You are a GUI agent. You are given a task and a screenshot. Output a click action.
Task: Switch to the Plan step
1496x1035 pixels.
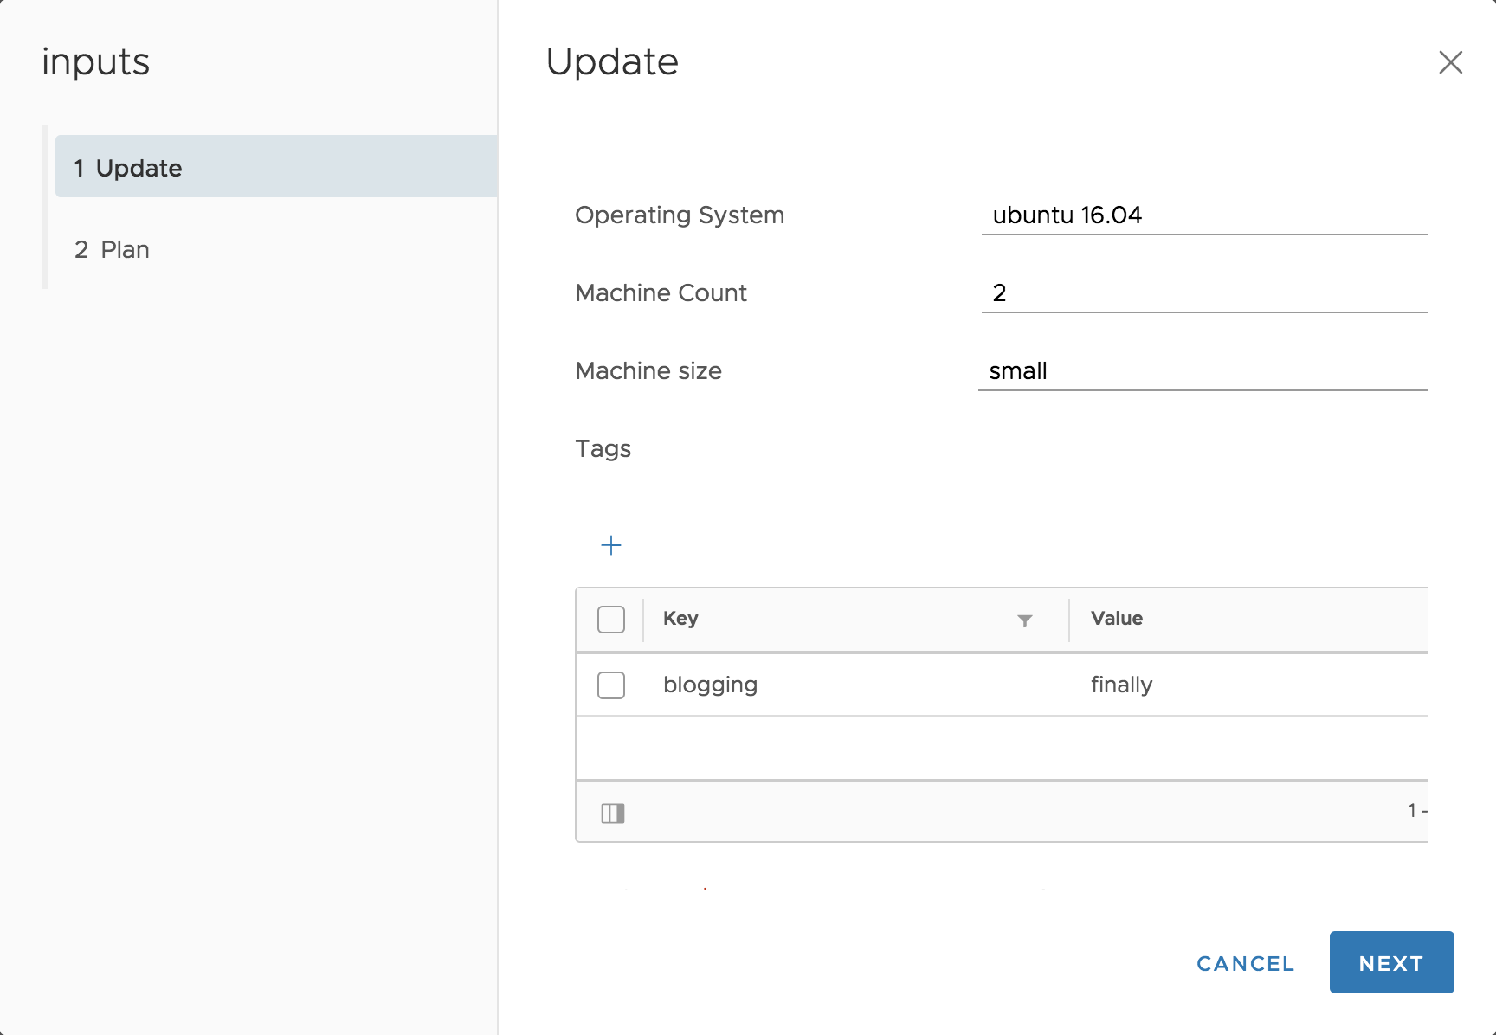tap(112, 249)
